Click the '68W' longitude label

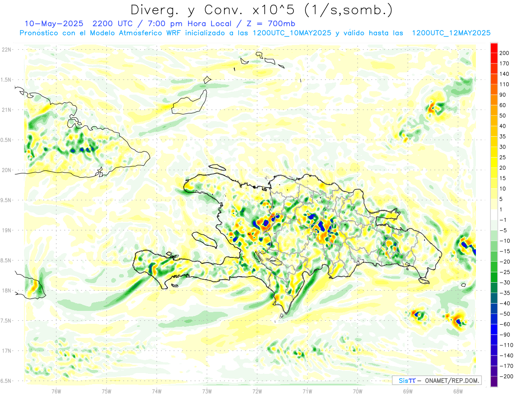pos(458,391)
